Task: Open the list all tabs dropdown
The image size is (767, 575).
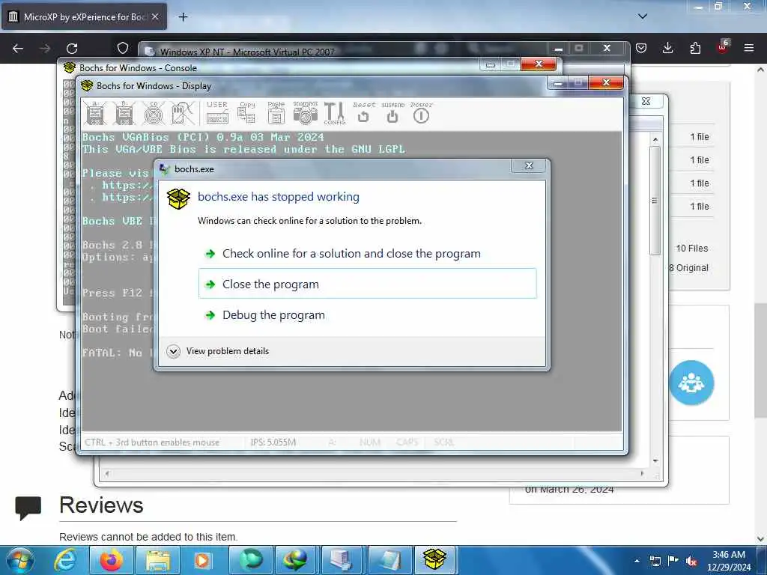Action: pyautogui.click(x=643, y=16)
